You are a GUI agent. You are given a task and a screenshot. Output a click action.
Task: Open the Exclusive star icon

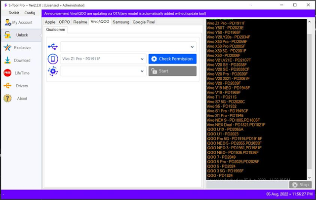pyautogui.click(x=7, y=48)
